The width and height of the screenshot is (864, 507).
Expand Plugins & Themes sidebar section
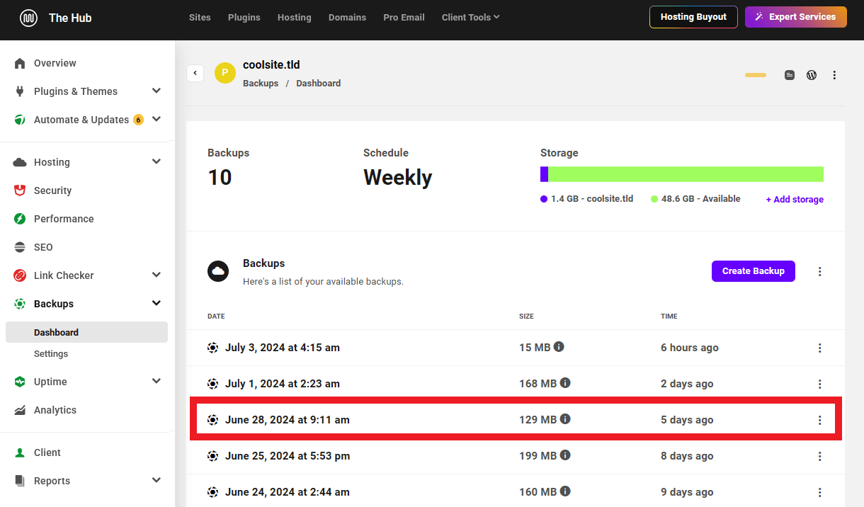pos(157,91)
